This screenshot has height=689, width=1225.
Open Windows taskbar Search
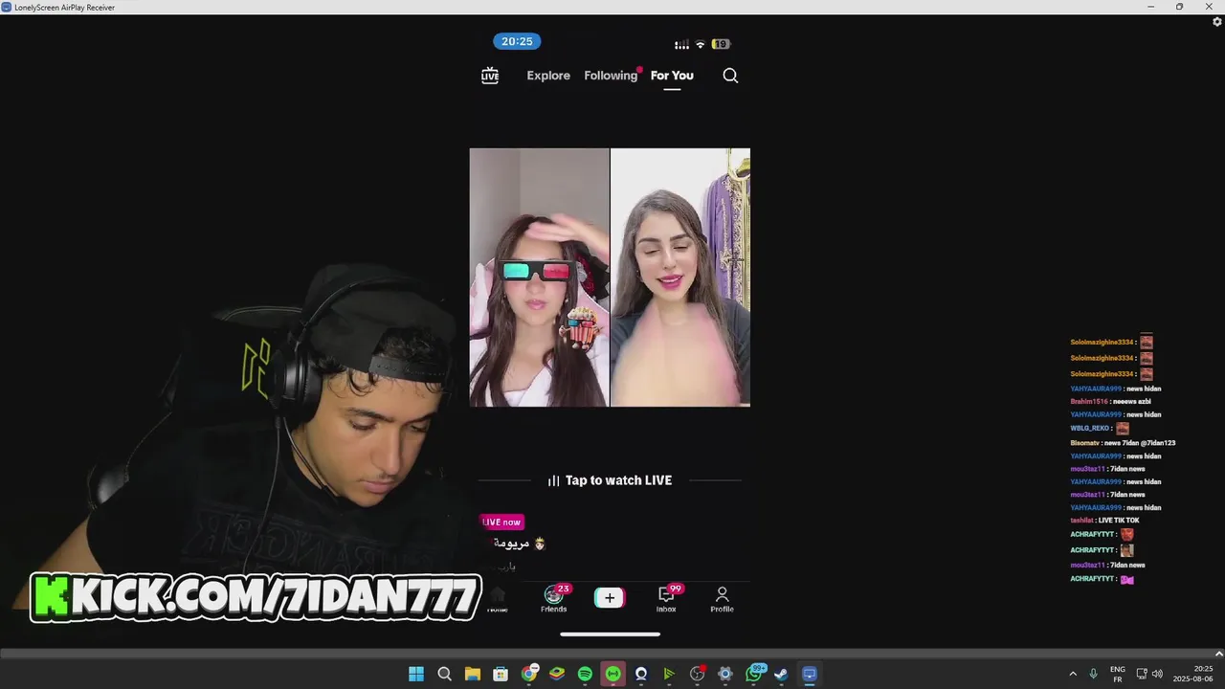444,674
